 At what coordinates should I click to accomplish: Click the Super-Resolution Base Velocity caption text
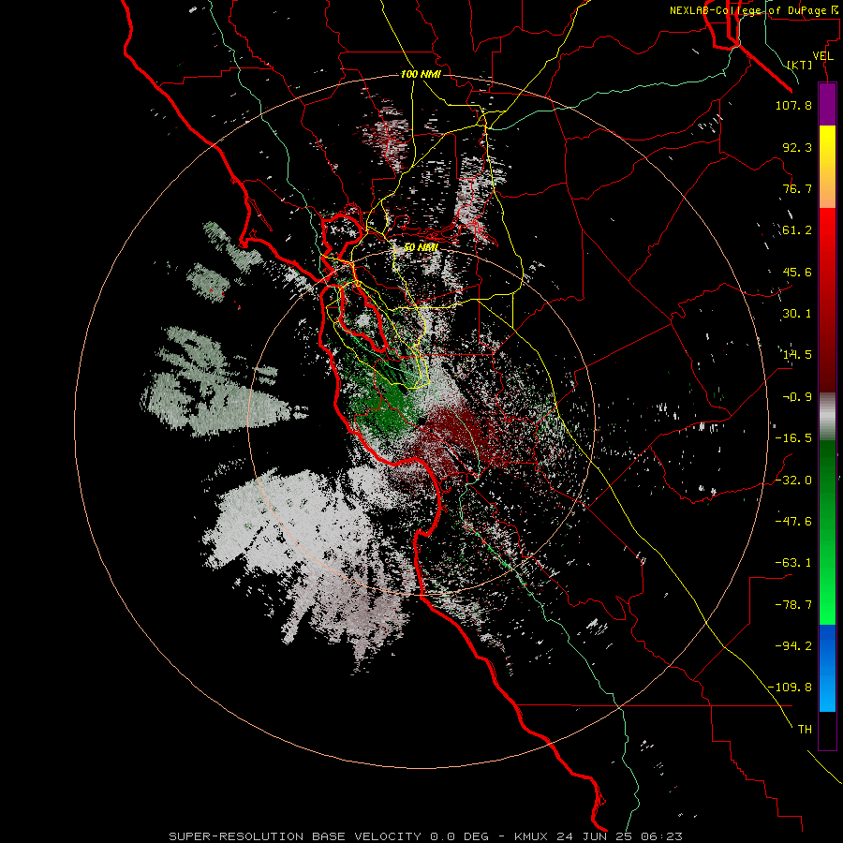coord(426,836)
